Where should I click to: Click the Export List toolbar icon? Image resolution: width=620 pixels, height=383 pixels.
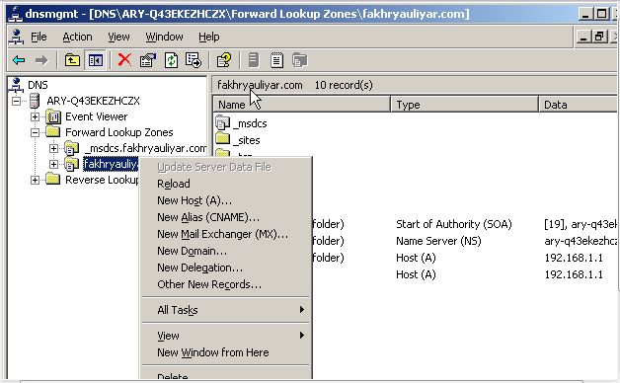[x=194, y=60]
